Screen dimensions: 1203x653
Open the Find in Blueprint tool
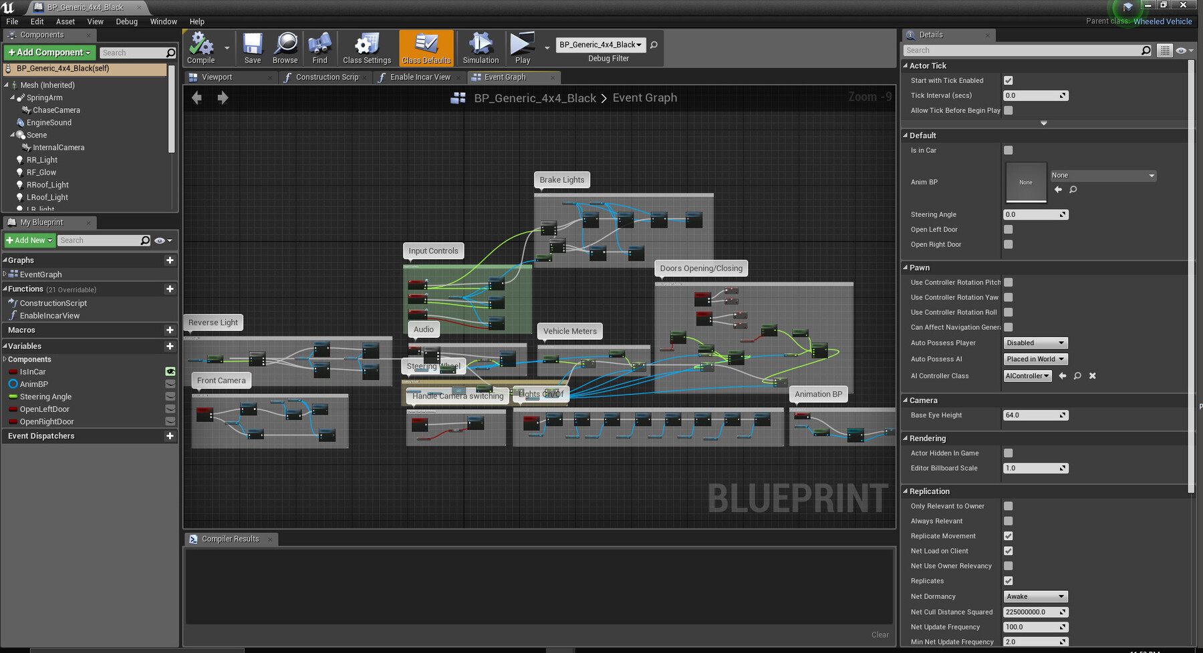tap(319, 47)
